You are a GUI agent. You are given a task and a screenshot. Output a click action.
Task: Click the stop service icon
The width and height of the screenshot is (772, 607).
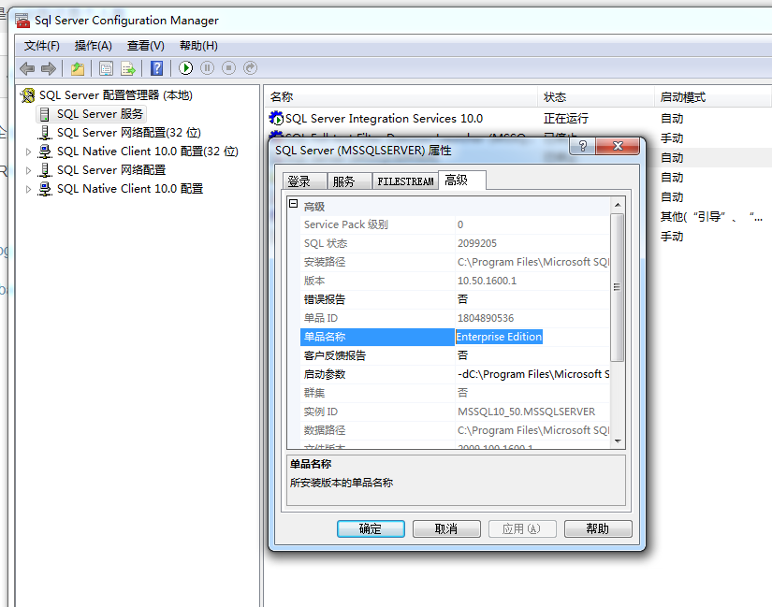pos(227,68)
